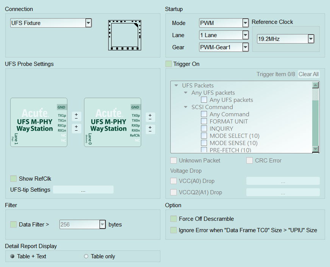Collapse the SCSI Command tree group

pos(185,107)
